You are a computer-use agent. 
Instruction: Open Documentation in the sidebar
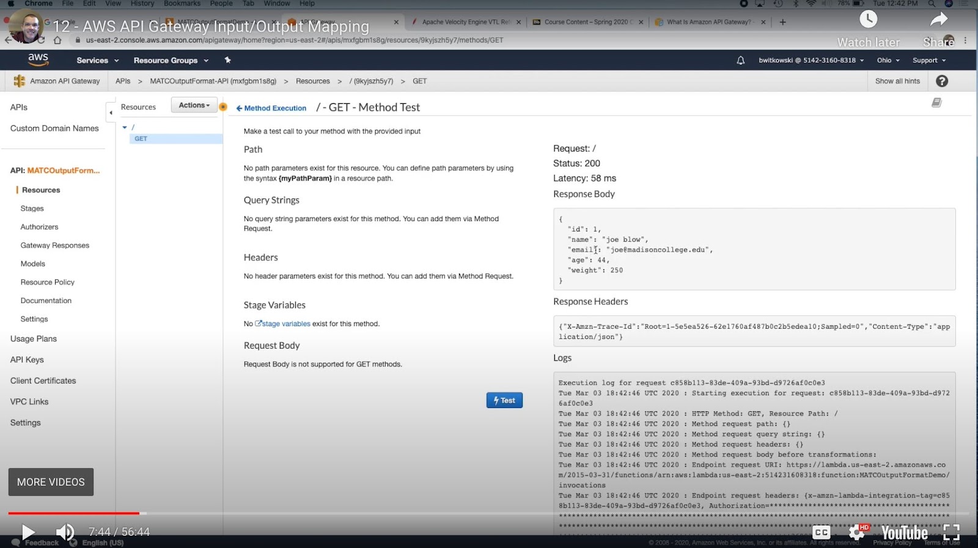[46, 300]
